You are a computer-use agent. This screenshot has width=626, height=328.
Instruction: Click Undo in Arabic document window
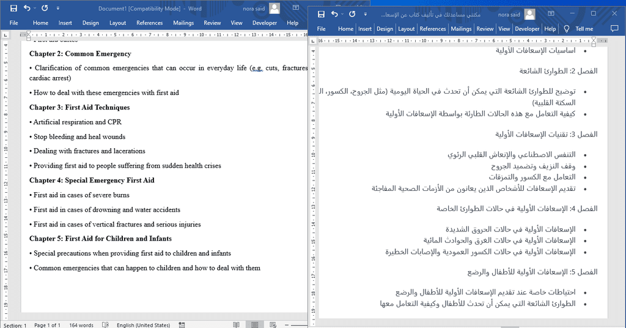tap(334, 15)
